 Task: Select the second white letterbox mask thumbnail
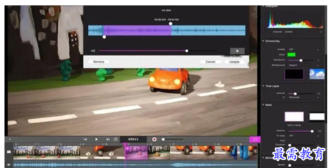pyautogui.click(x=317, y=116)
